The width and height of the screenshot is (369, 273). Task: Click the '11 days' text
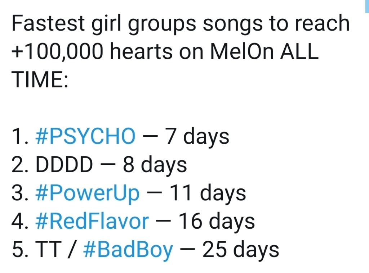point(208,193)
